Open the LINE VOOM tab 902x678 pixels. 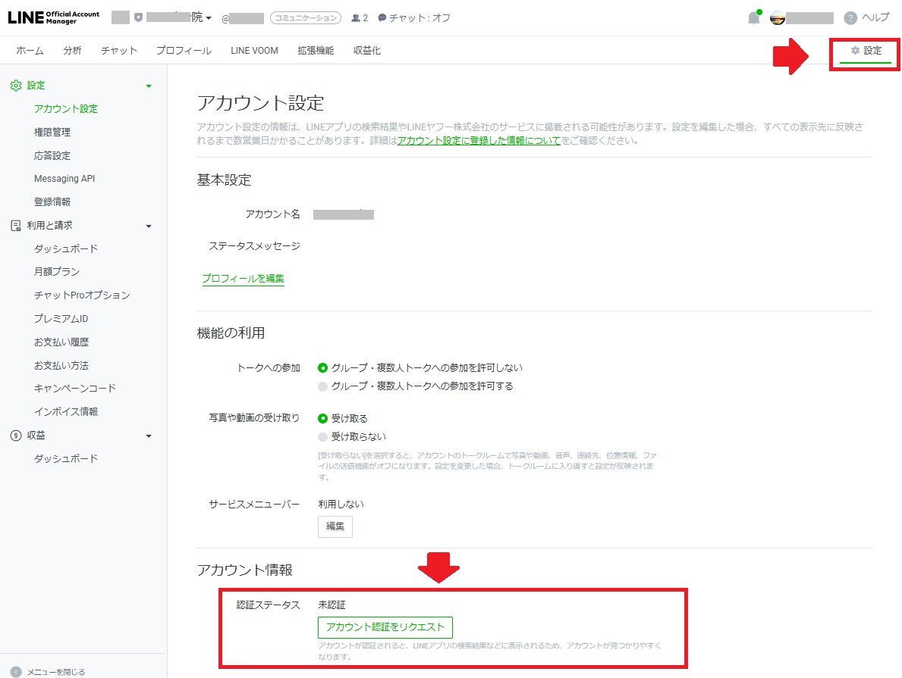tap(254, 51)
